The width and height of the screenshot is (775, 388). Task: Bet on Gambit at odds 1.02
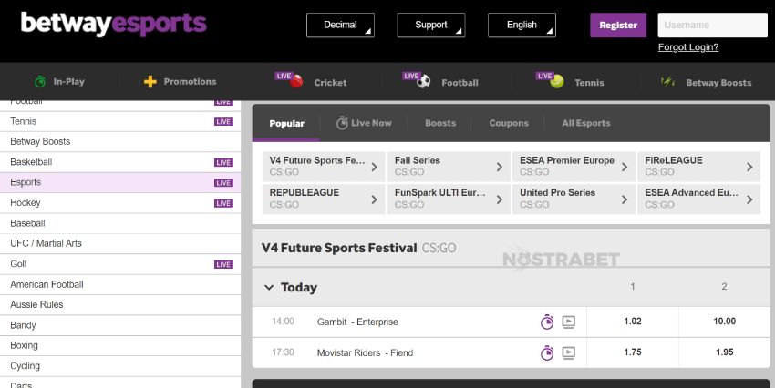coord(633,322)
